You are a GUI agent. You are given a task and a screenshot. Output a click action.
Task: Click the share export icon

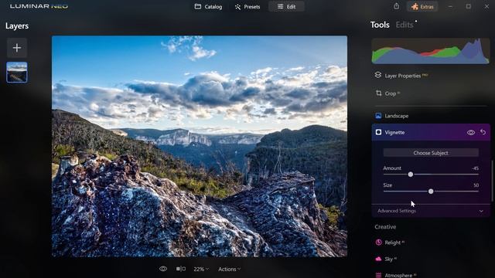pos(396,6)
